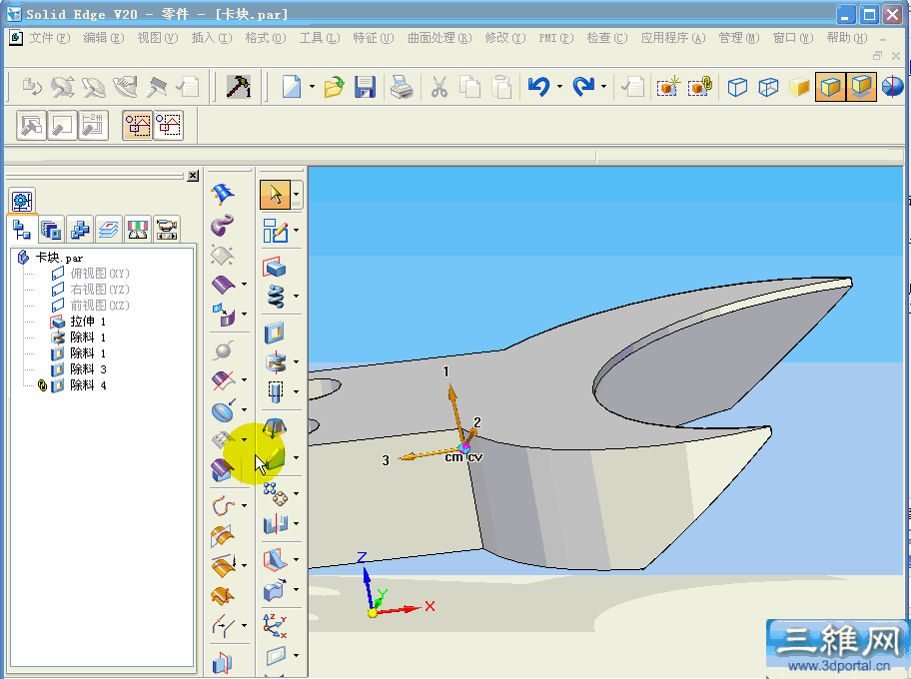Toggle the highlighted selection filter button in second toolbar row
Image resolution: width=911 pixels, height=679 pixels.
tap(138, 125)
